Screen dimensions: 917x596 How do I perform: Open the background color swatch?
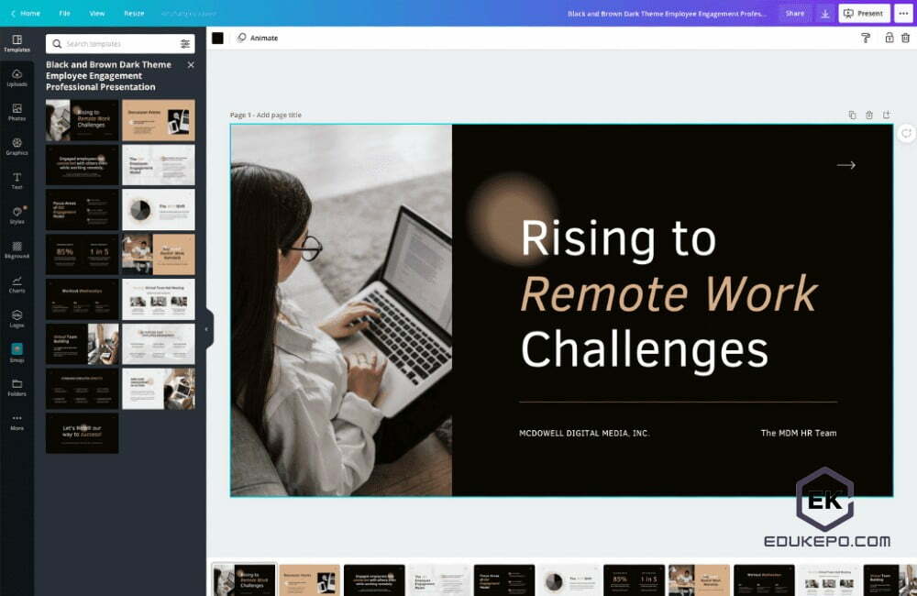pyautogui.click(x=216, y=38)
